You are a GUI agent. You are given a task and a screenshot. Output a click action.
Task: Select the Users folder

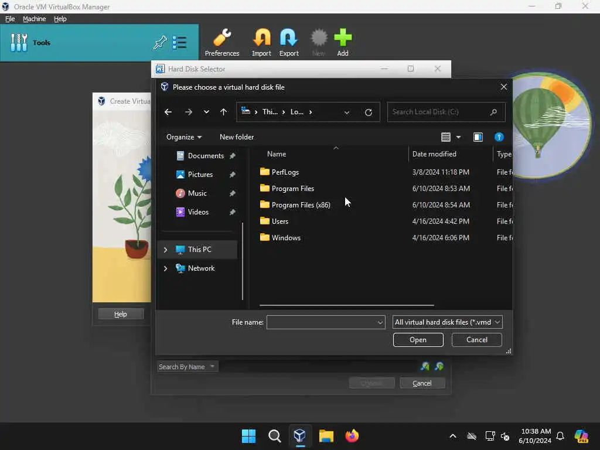(274, 221)
